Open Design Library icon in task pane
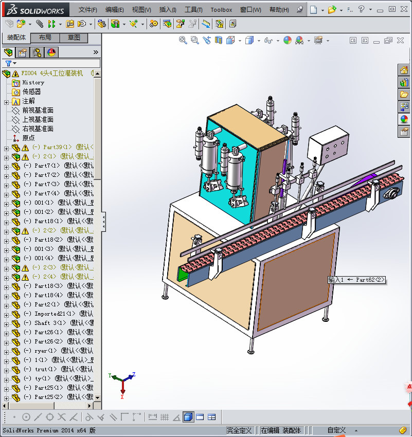Viewport: 412px width, 437px height. [404, 82]
